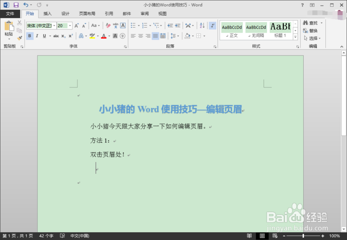Align text right
This screenshot has height=240, width=347.
148,36
